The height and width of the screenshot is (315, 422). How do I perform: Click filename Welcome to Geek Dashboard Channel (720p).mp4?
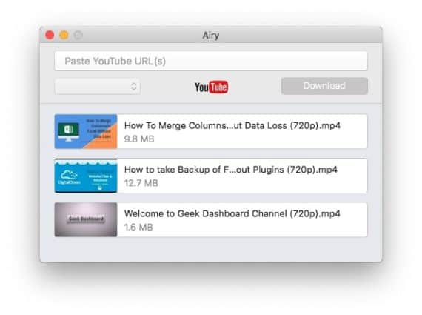[232, 213]
